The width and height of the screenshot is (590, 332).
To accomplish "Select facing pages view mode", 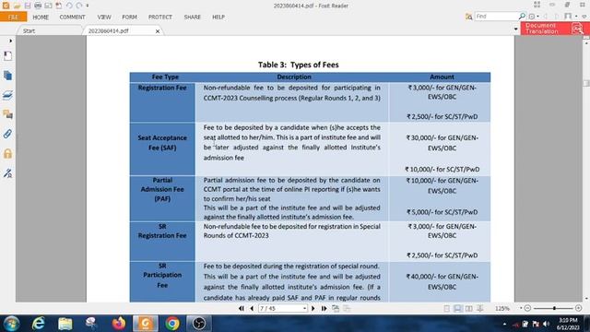I will tap(469, 309).
